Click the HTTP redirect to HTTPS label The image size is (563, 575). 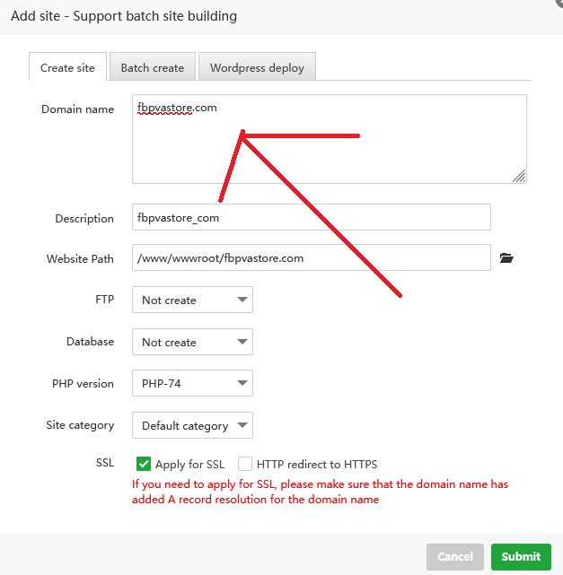(x=316, y=465)
